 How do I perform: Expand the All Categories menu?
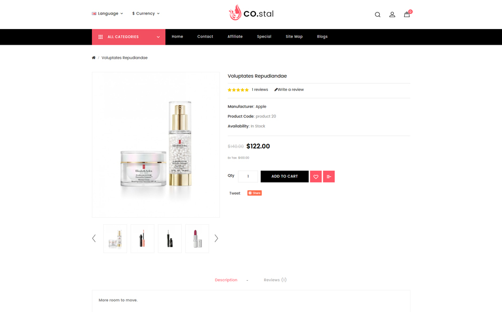click(x=128, y=37)
